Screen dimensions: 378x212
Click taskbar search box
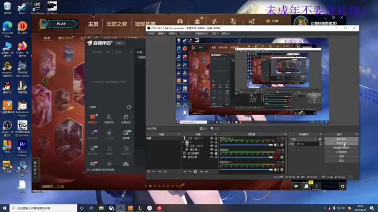click(43, 208)
